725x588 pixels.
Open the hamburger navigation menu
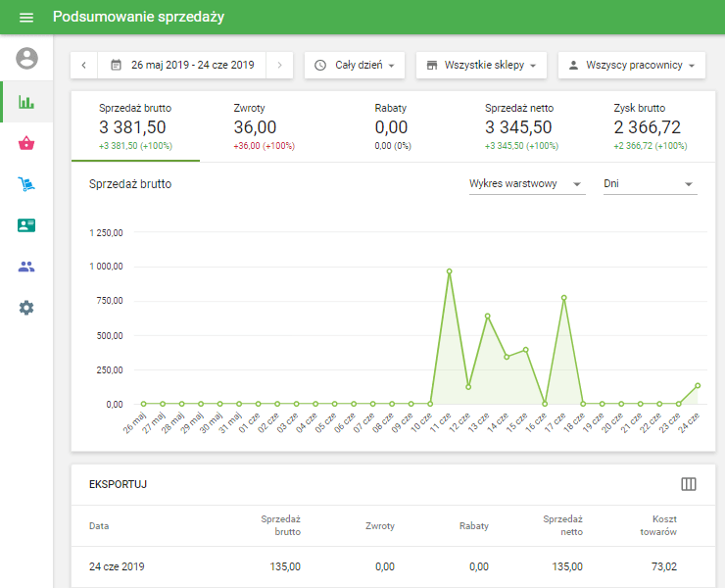click(x=26, y=18)
